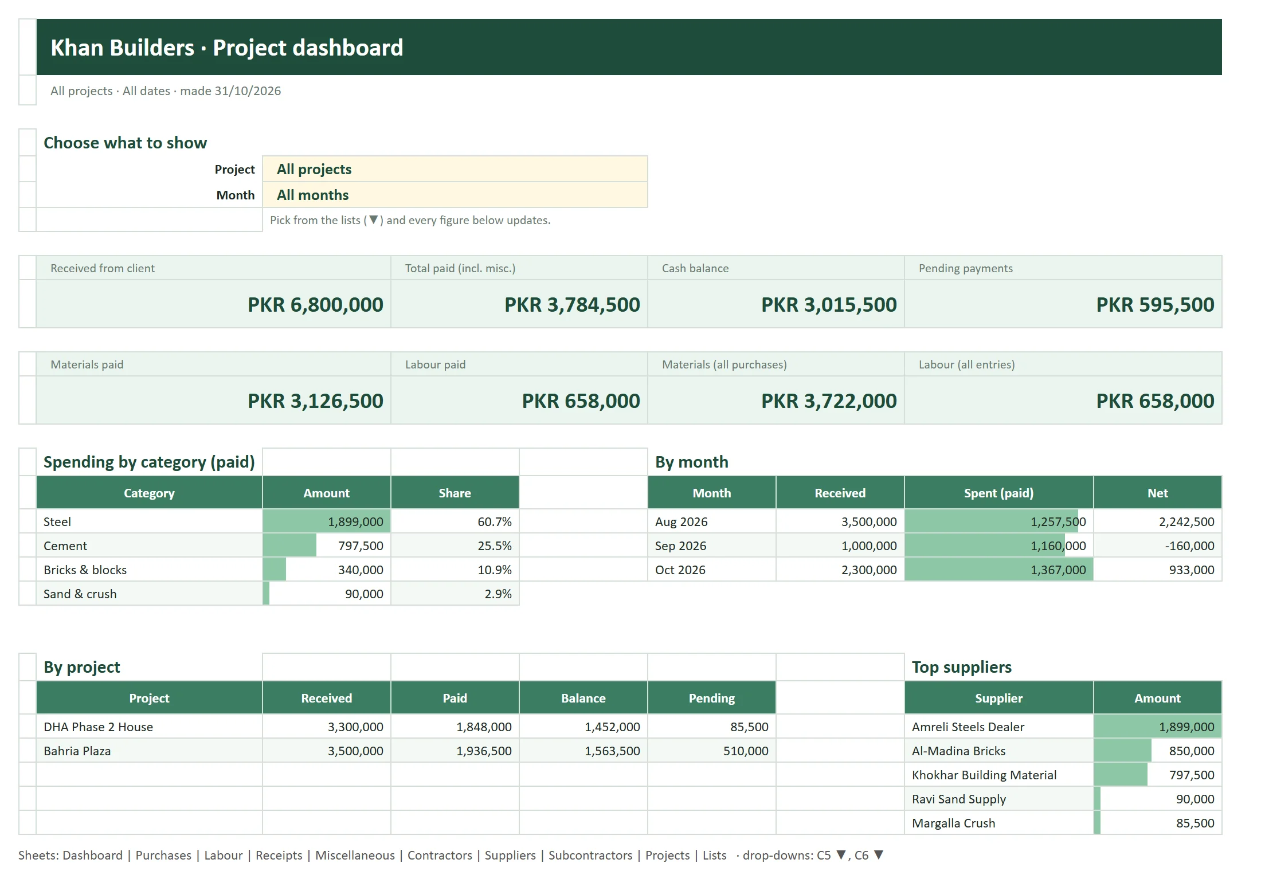Image resolution: width=1261 pixels, height=871 pixels.
Task: Click Pending payments figure PKR 595,500
Action: click(x=1063, y=304)
